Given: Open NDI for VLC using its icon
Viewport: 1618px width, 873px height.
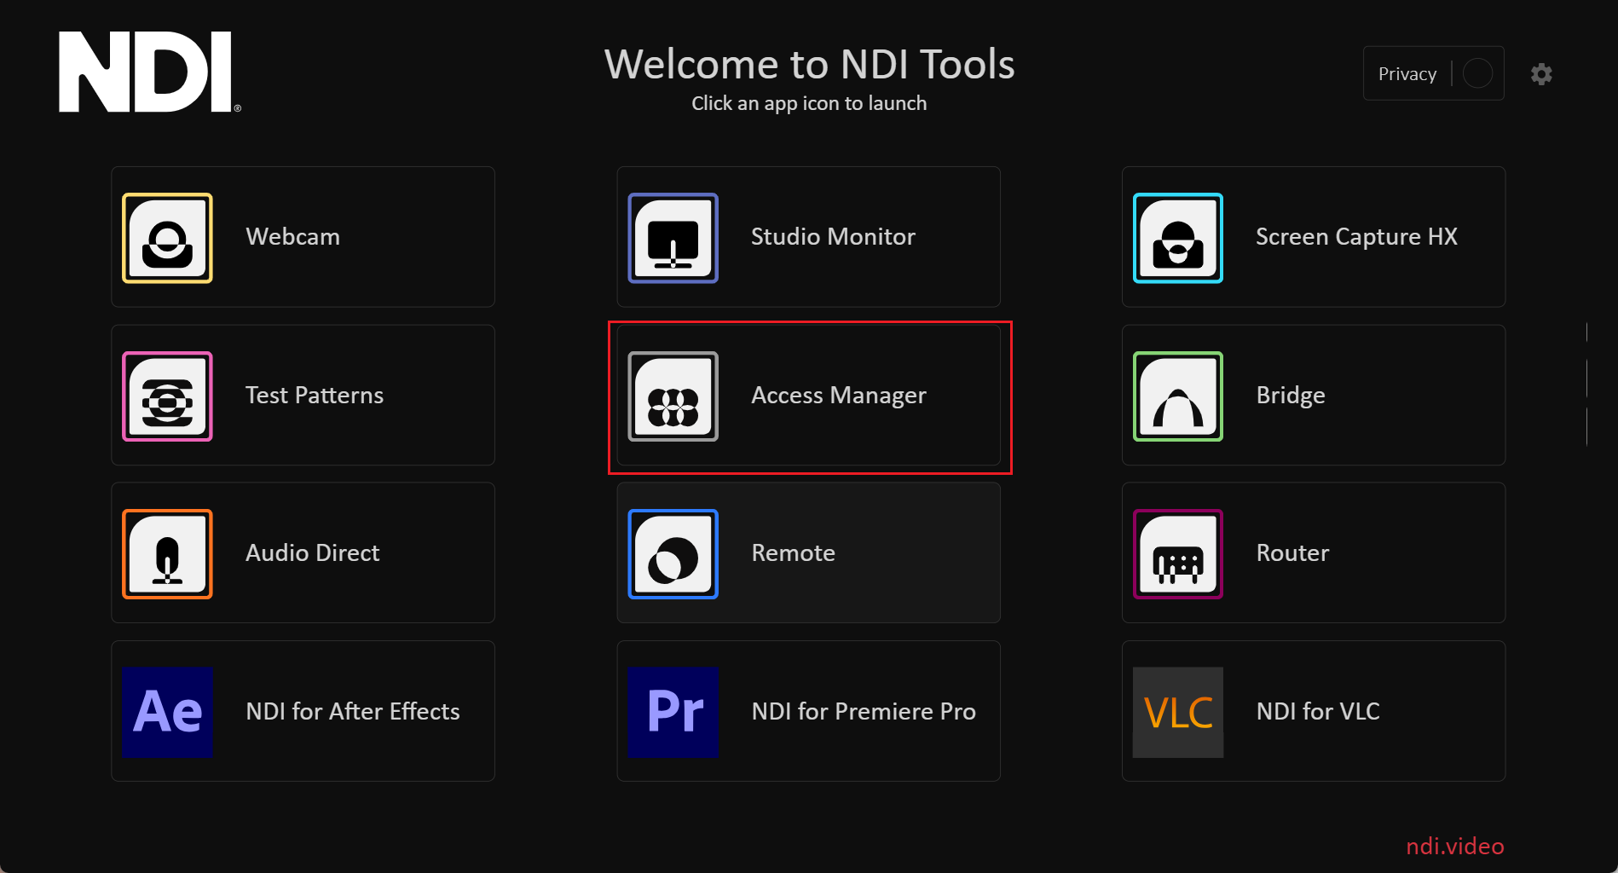Looking at the screenshot, I should [x=1177, y=712].
